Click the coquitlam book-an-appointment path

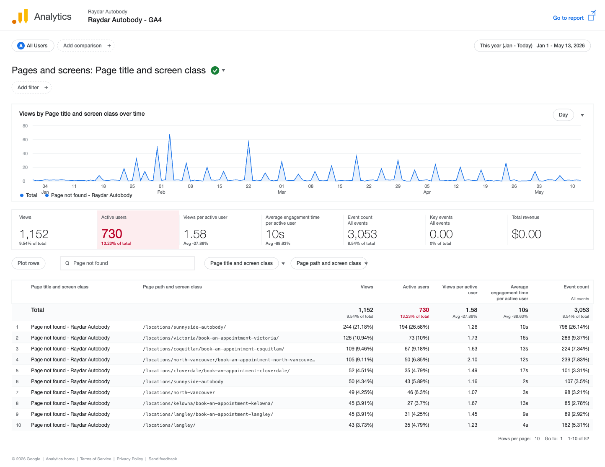pos(214,349)
